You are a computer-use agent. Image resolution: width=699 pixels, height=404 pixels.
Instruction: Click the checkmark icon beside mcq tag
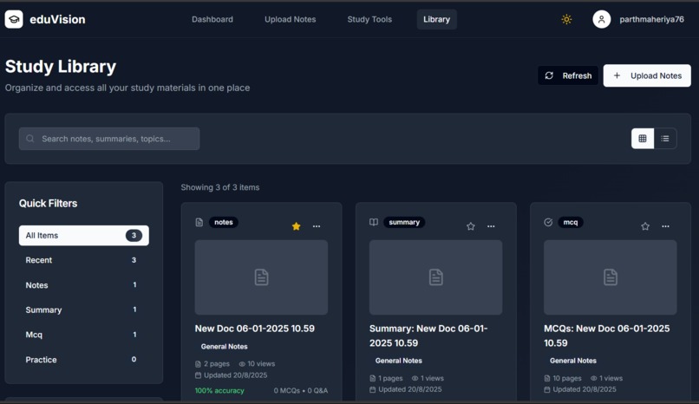coord(548,222)
